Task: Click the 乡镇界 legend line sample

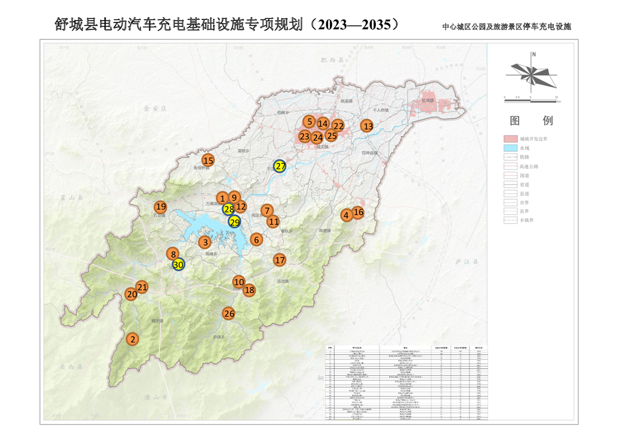Action: click(x=510, y=220)
